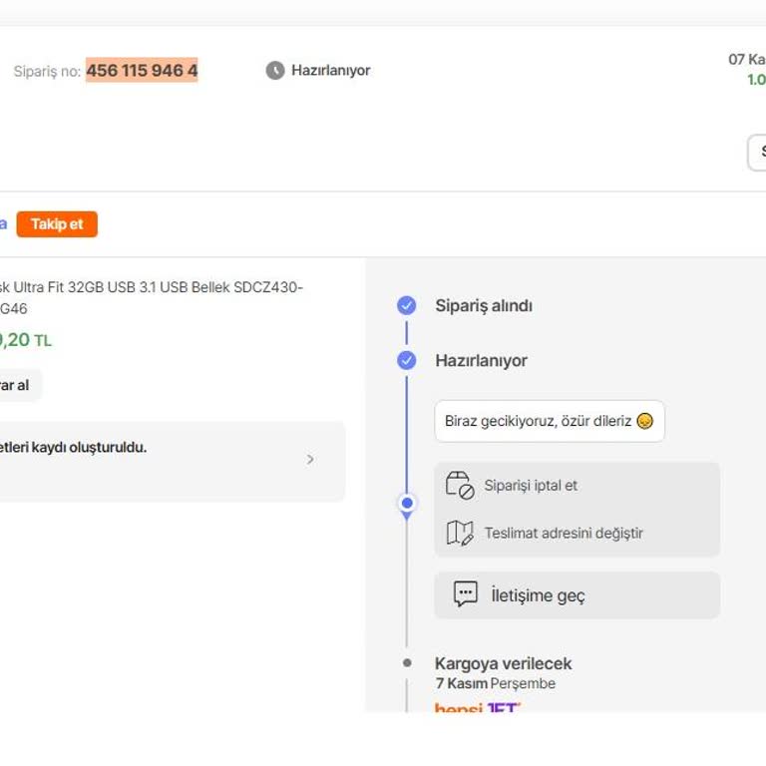
Task: Click the Sipariş alındı checkmark icon
Action: [407, 305]
